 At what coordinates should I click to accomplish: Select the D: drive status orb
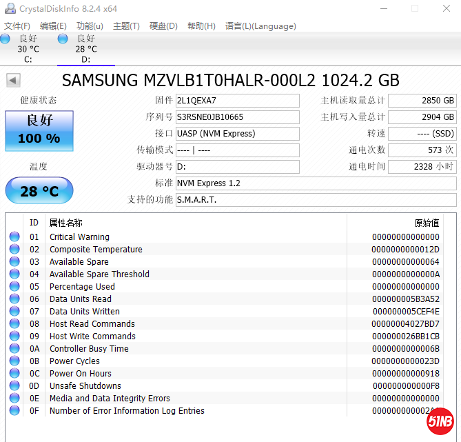63,39
